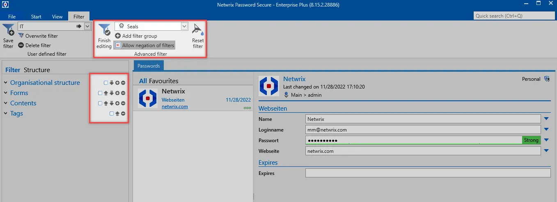Click into the Passwort field dots

323,141
